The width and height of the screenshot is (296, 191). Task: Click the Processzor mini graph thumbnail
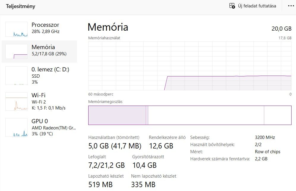(x=16, y=29)
